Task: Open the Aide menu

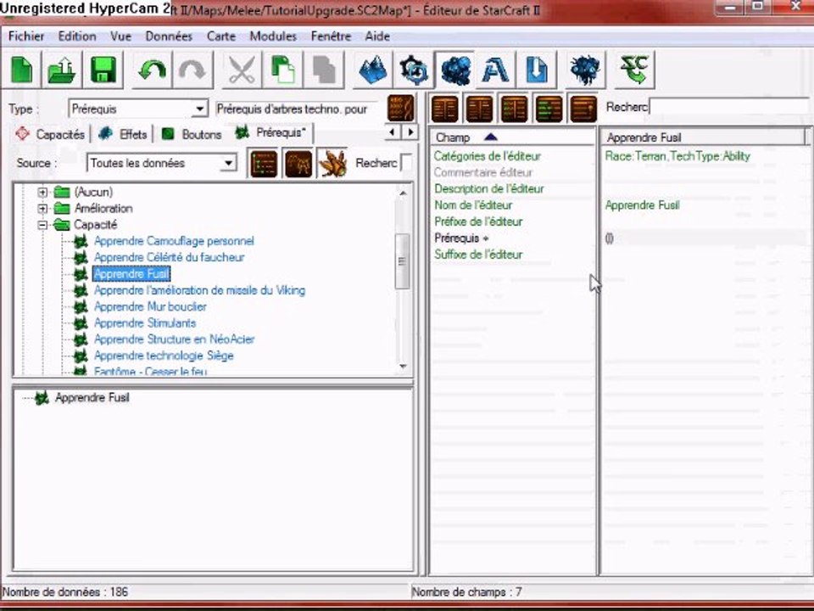Action: click(x=377, y=36)
